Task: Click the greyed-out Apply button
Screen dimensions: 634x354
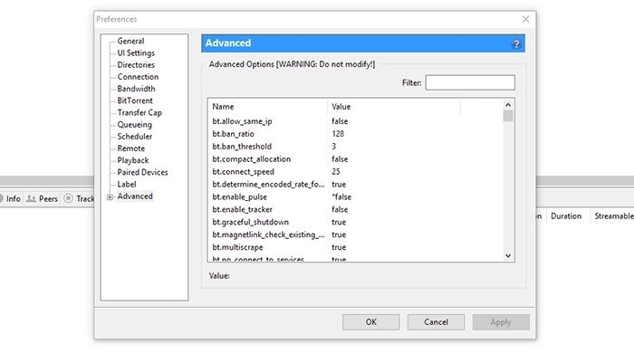Action: tap(501, 322)
